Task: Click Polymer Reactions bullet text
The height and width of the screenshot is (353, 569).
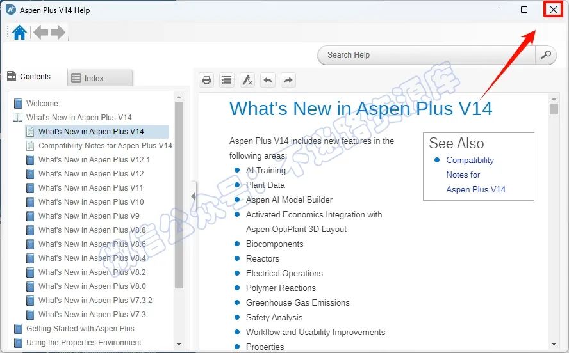Action: (x=281, y=288)
